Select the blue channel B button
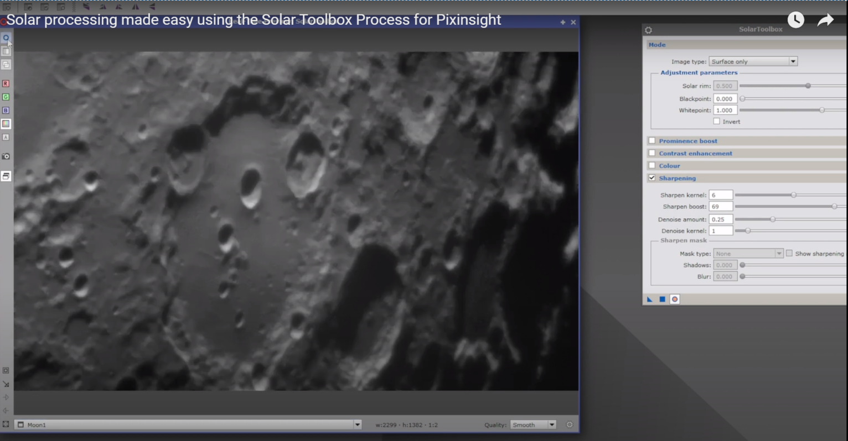This screenshot has width=848, height=441. (x=6, y=110)
